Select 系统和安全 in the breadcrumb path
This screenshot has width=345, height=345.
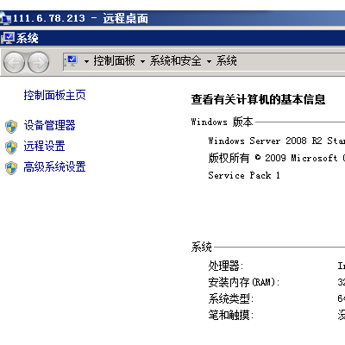click(x=175, y=61)
